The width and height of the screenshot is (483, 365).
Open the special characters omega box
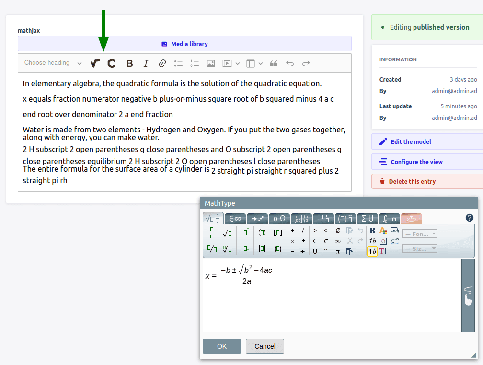(x=383, y=241)
